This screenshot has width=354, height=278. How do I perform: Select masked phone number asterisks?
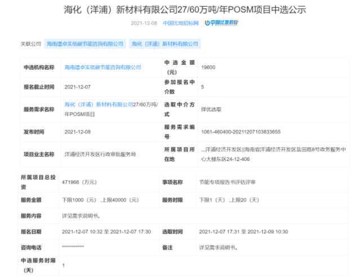click(x=73, y=246)
